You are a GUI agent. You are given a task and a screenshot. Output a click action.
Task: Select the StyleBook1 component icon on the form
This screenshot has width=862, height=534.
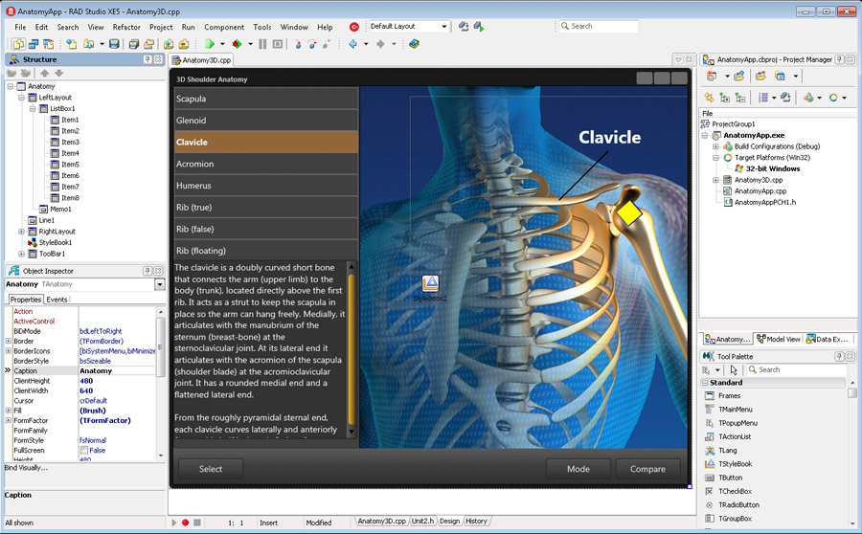(430, 284)
